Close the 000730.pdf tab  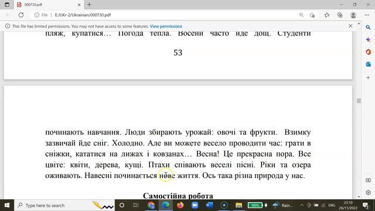79,5
